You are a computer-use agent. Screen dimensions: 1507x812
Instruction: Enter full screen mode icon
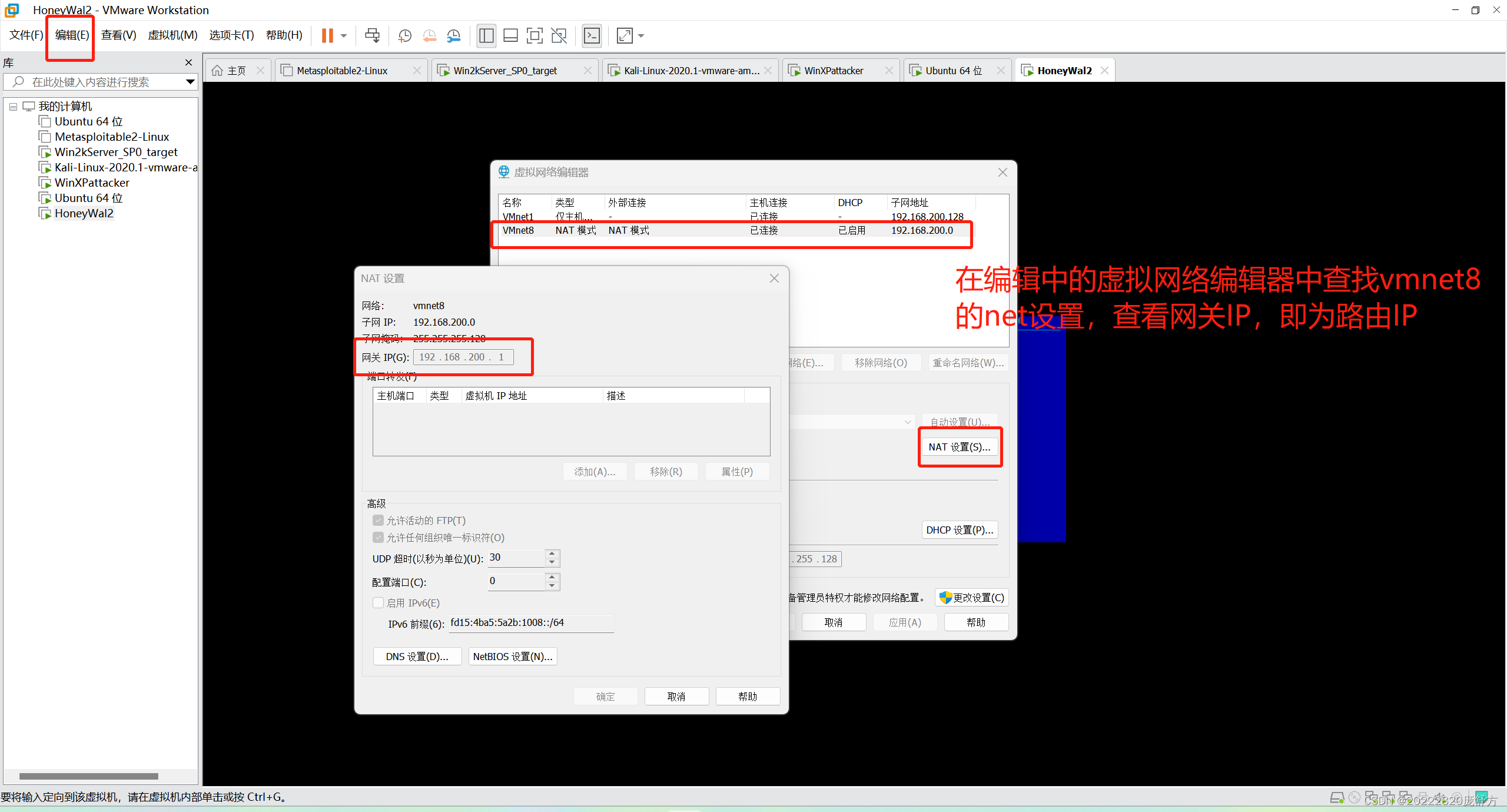click(535, 35)
